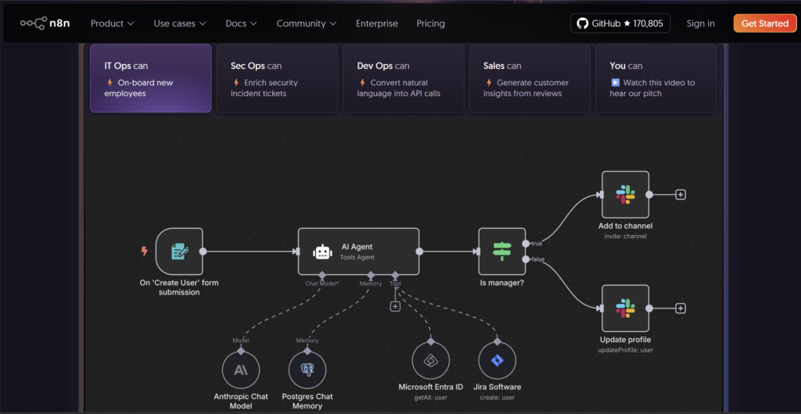Switch to the Sec Ops tab
The image size is (801, 414).
tap(277, 78)
